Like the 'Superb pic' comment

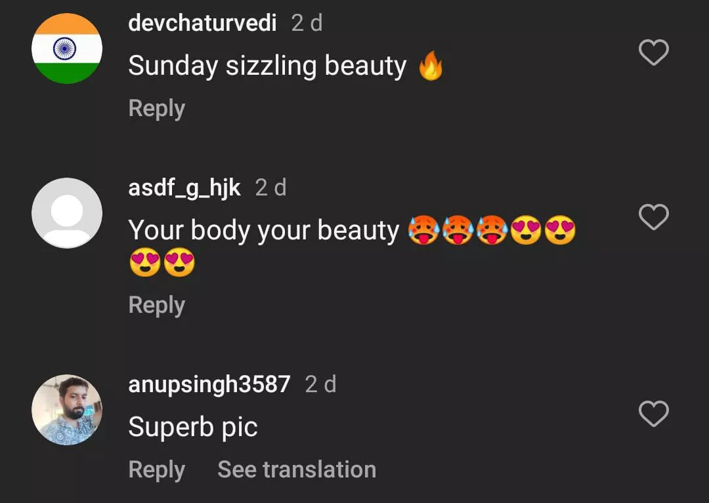[x=653, y=414]
